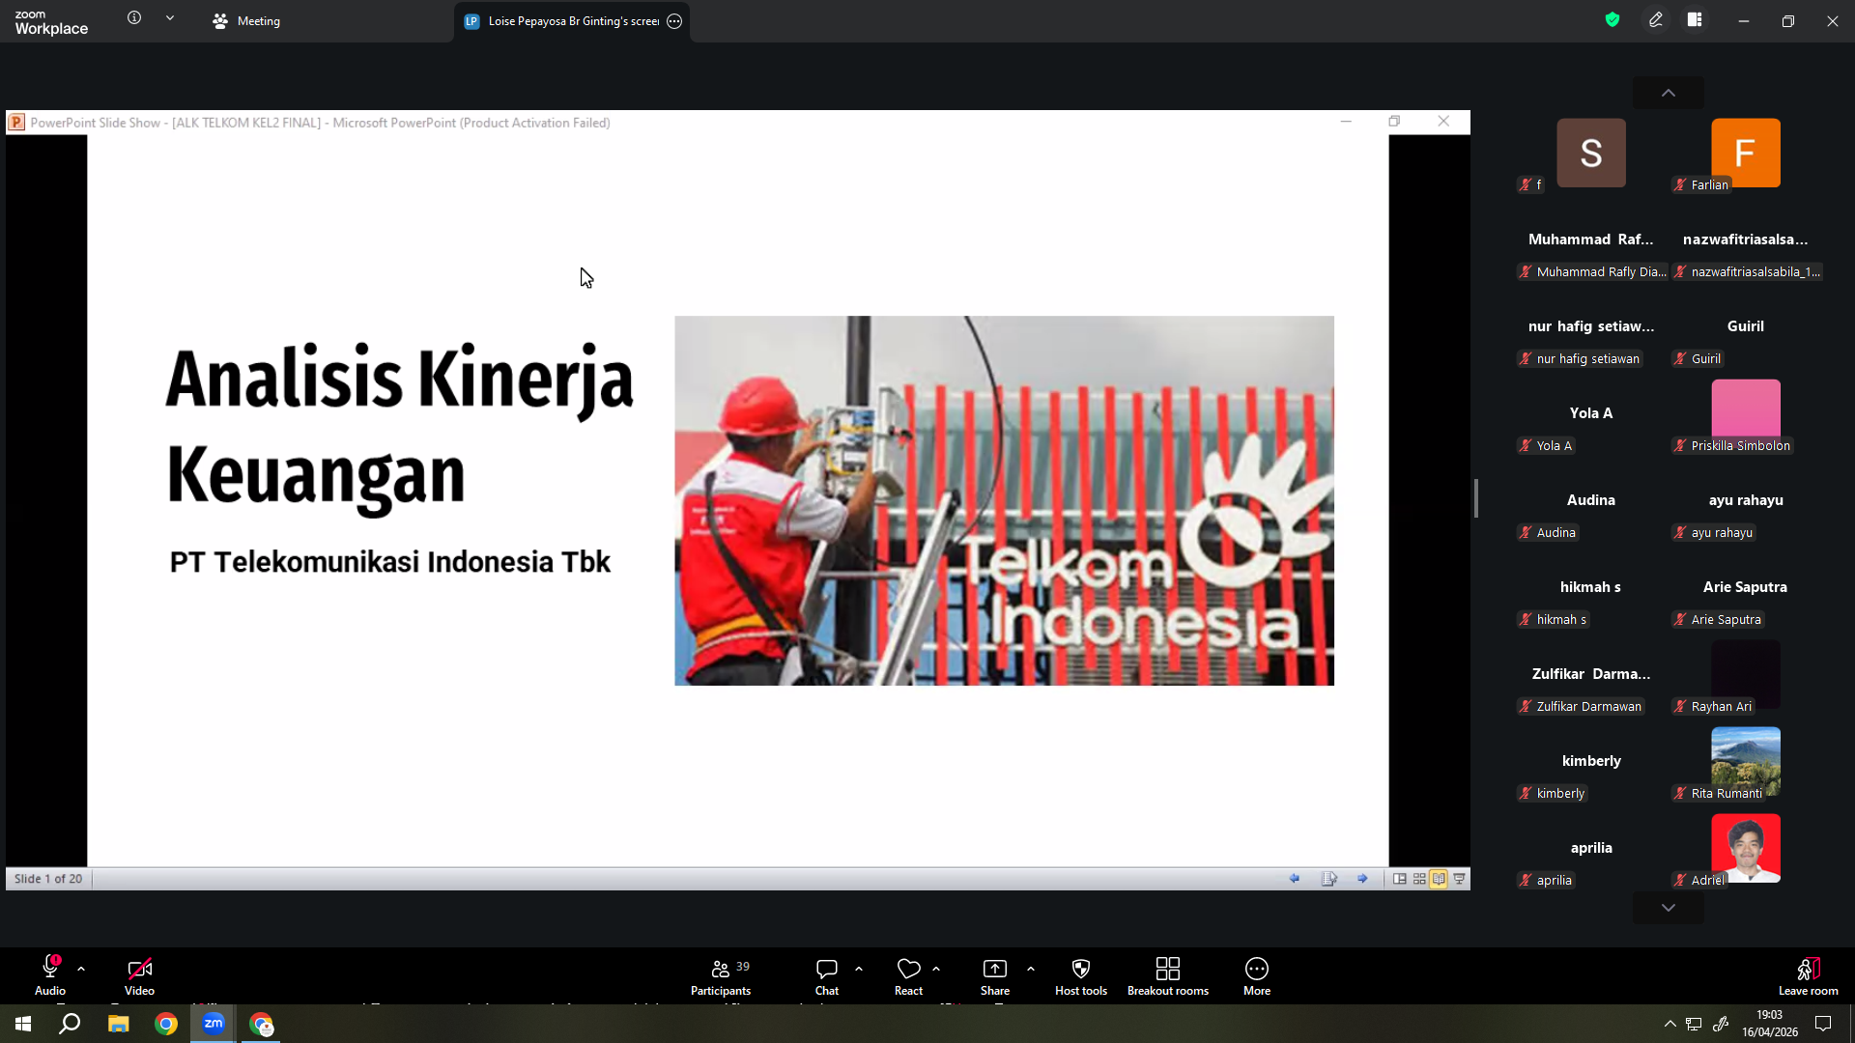Click the green encryption shield icon

click(x=1612, y=20)
